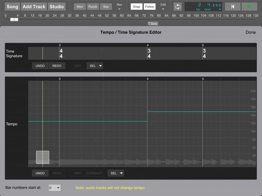262x196 pixels.
Task: Click EDIT in the Time Signature panel
Action: pyautogui.click(x=78, y=66)
